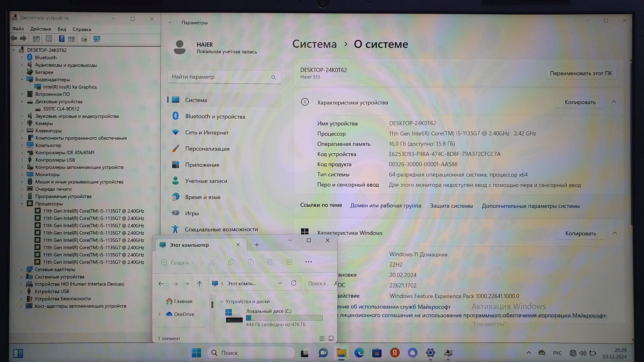
Task: Click the refresh icon in Explorer address bar
Action: click(294, 283)
